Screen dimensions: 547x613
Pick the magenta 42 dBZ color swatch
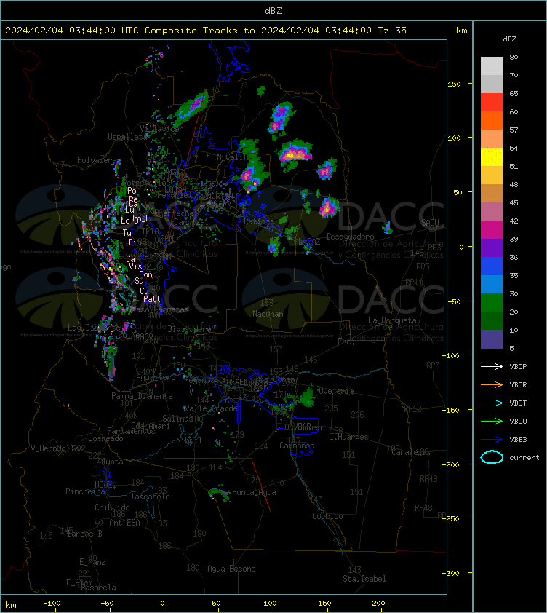click(x=492, y=229)
